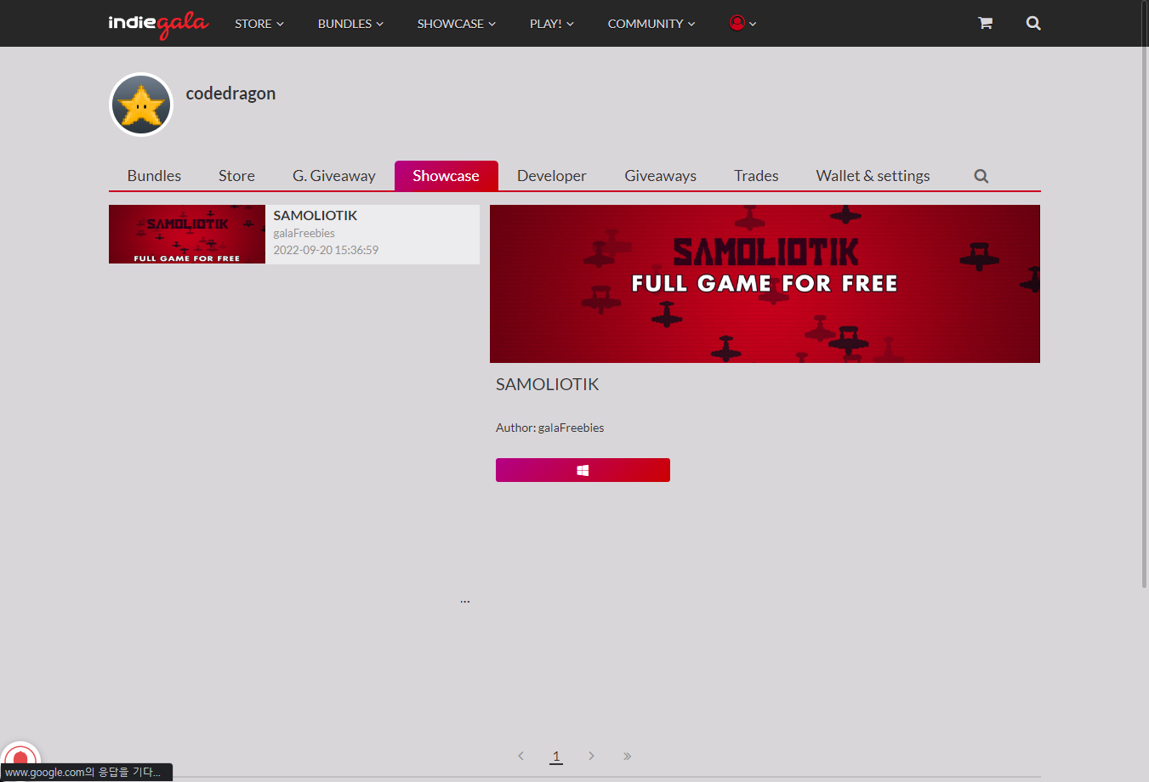Screen dimensions: 1149x782
Task: Click the codedragon star avatar
Action: point(141,105)
